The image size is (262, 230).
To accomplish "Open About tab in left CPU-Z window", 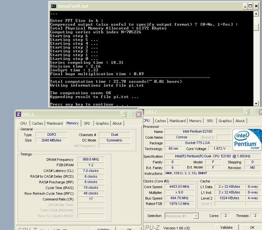I will click(117, 123).
